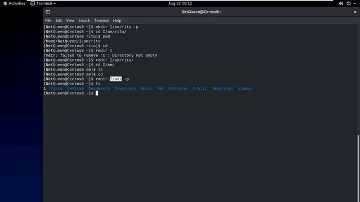This screenshot has width=360, height=202.
Task: Expand the system menu arrow
Action: (355, 3)
